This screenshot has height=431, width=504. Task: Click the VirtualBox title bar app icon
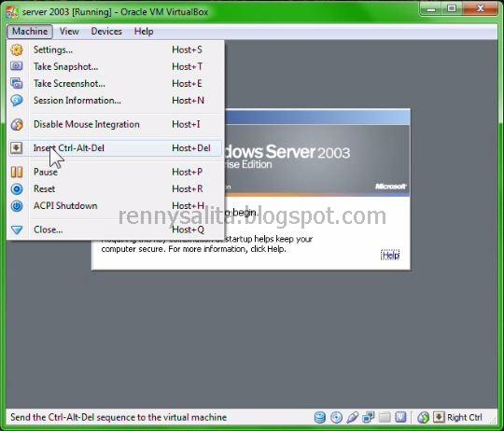12,12
